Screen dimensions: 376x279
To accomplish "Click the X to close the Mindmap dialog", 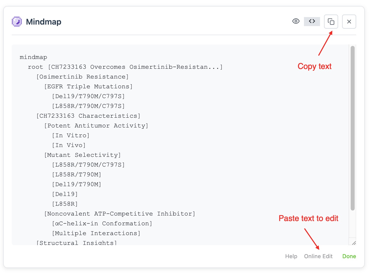I will point(349,22).
